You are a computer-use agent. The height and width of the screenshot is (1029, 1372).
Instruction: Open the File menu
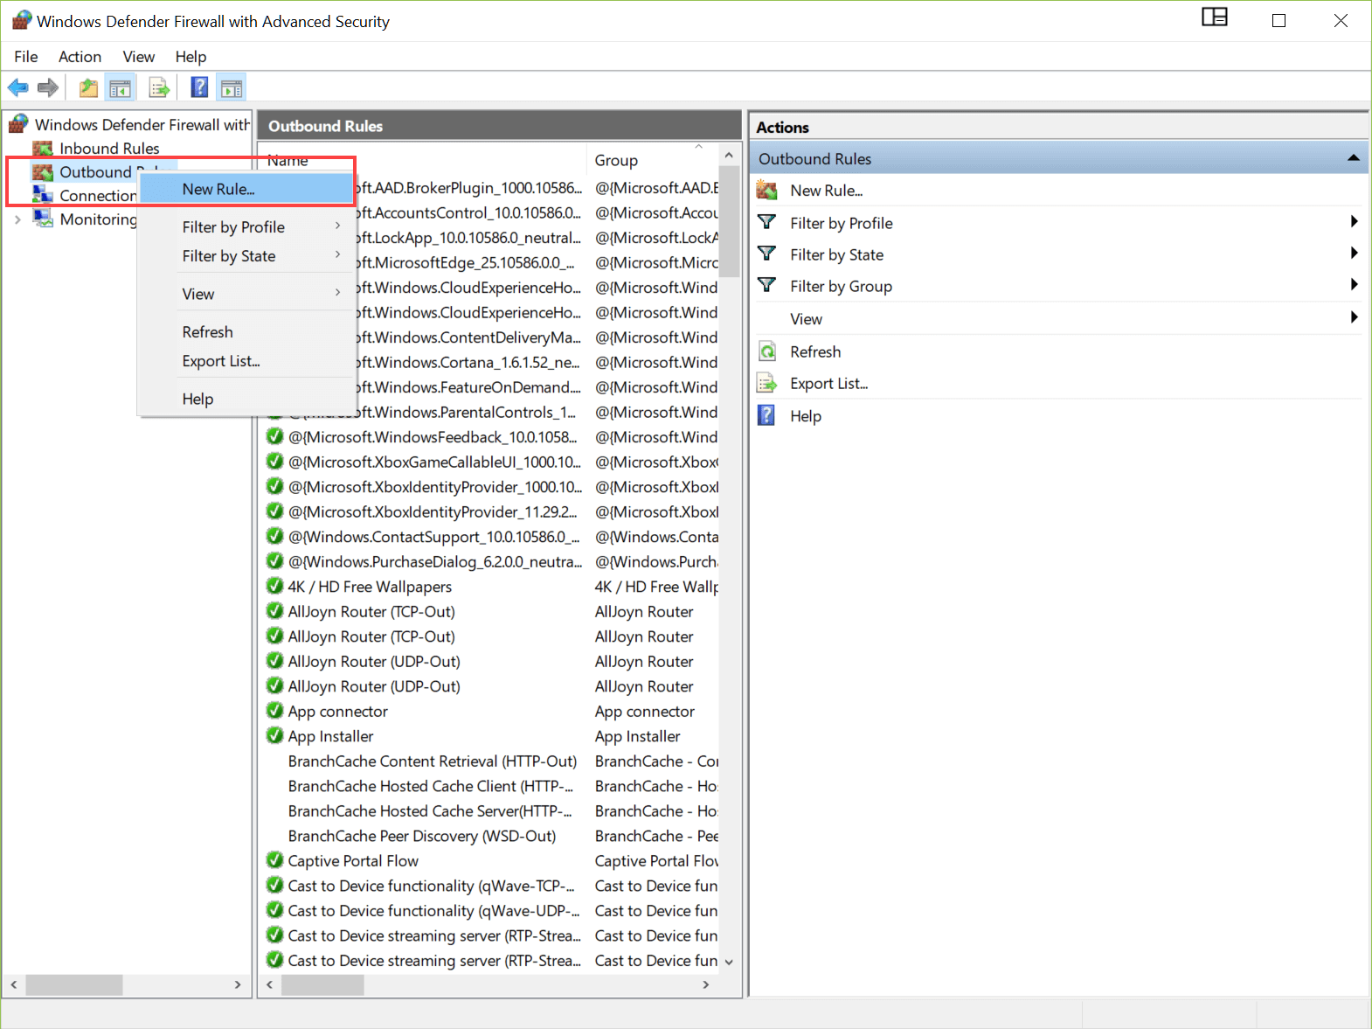(x=26, y=57)
